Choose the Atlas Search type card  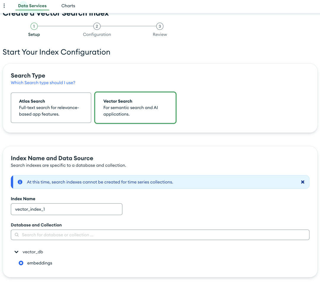coord(51,108)
